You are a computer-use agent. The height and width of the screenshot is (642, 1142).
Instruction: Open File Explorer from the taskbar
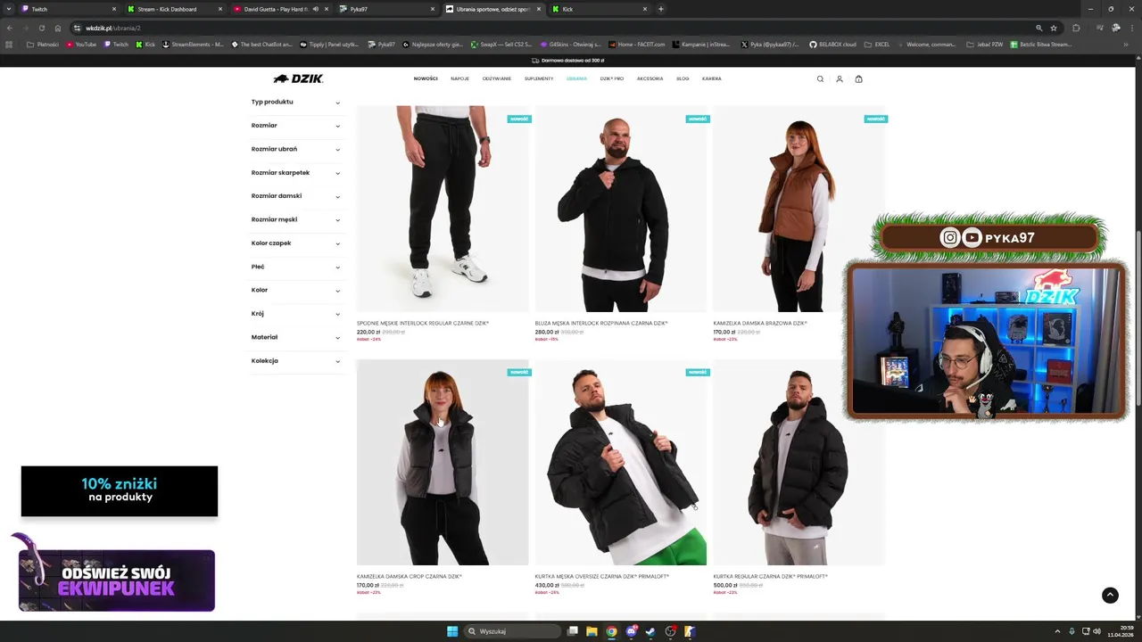592,631
